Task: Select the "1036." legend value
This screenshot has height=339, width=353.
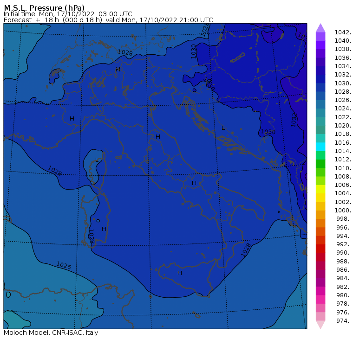Action: pos(343,58)
